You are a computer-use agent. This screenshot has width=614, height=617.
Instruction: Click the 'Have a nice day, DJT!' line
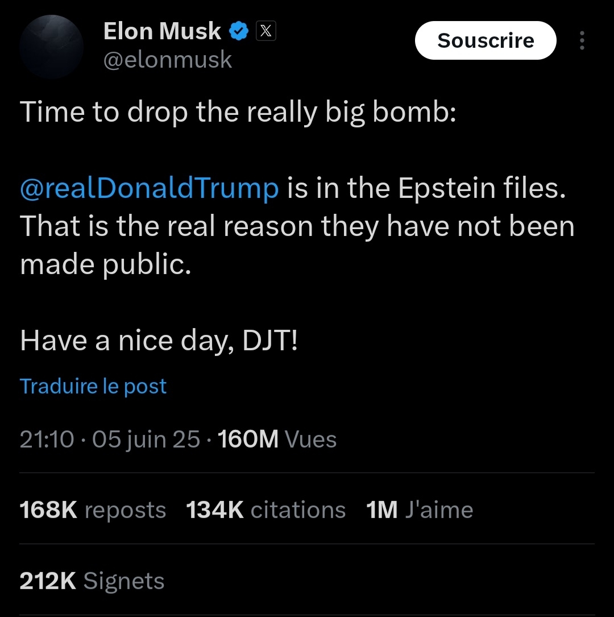click(159, 341)
